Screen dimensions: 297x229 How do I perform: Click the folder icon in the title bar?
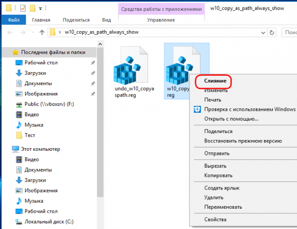coord(9,8)
